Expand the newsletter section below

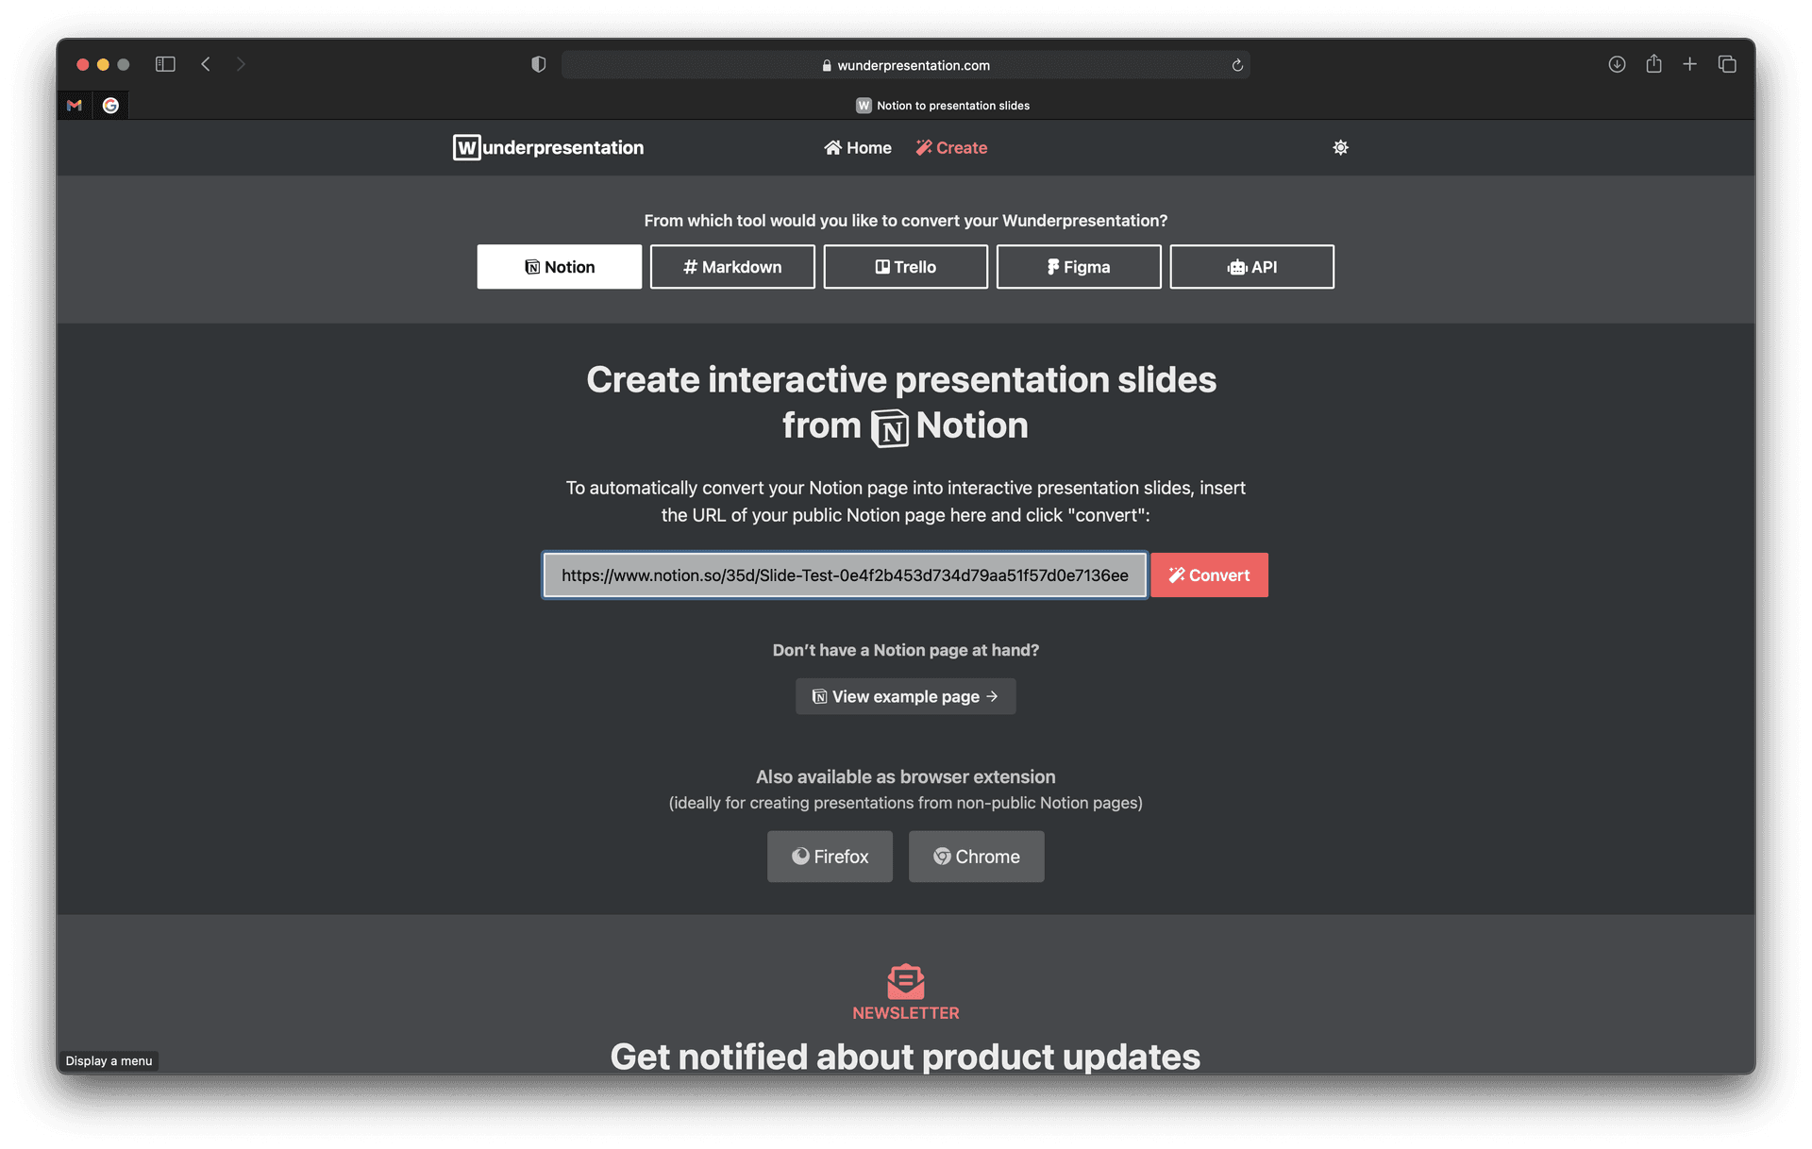coord(906,991)
